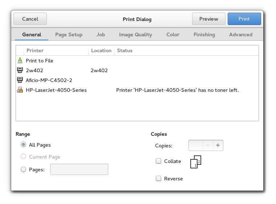Viewport: 276px width, 204px height.
Task: Select the Pages range radio button
Action: 24,170
